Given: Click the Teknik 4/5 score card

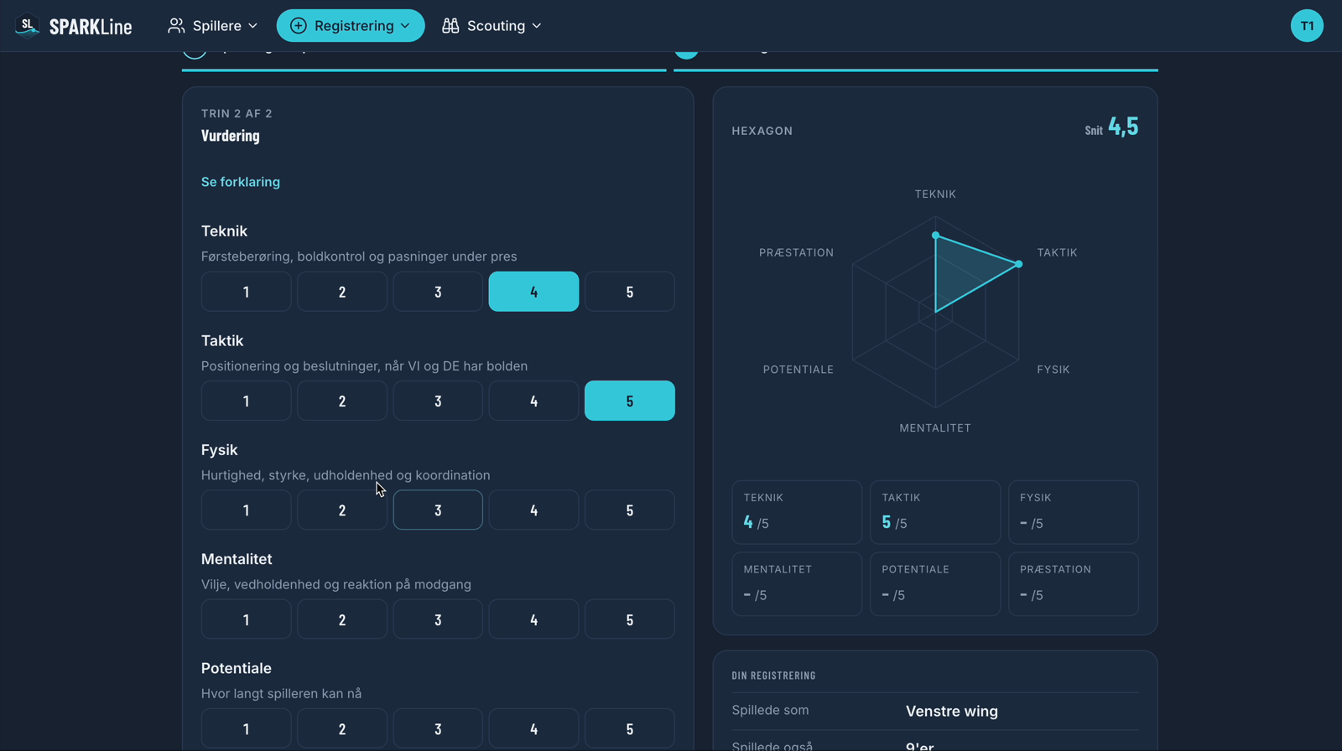Looking at the screenshot, I should tap(797, 512).
